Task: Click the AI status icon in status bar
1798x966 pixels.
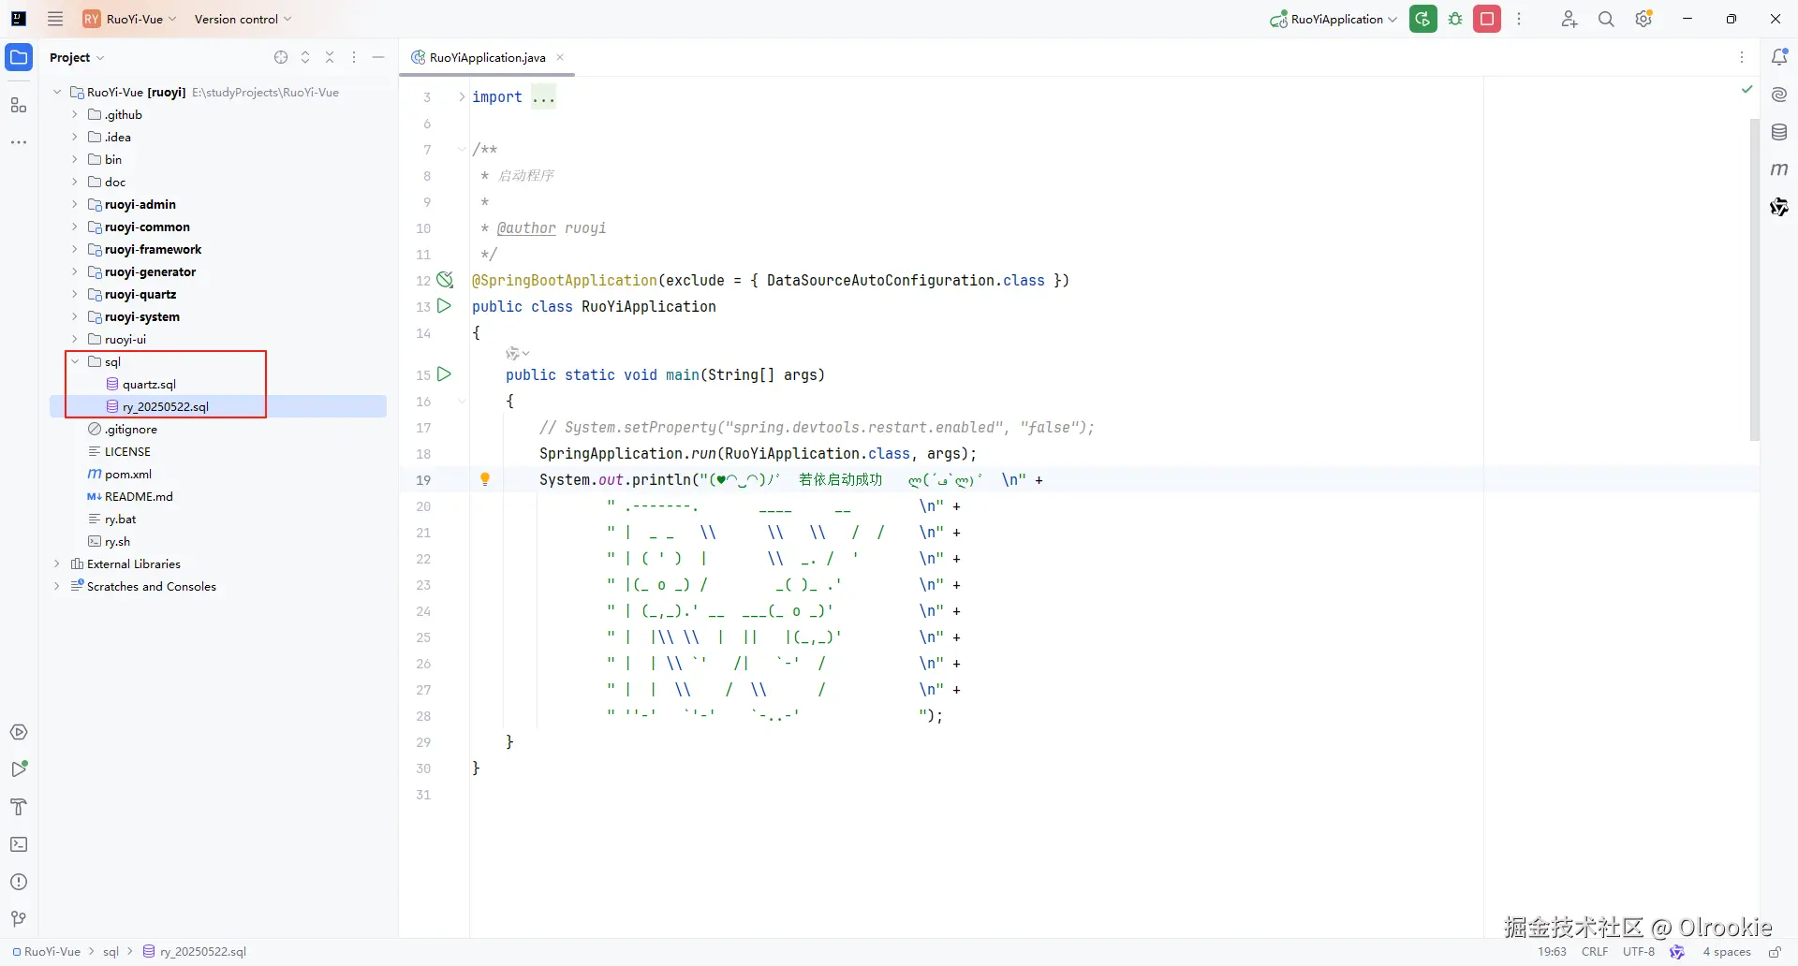Action: click(x=1677, y=951)
